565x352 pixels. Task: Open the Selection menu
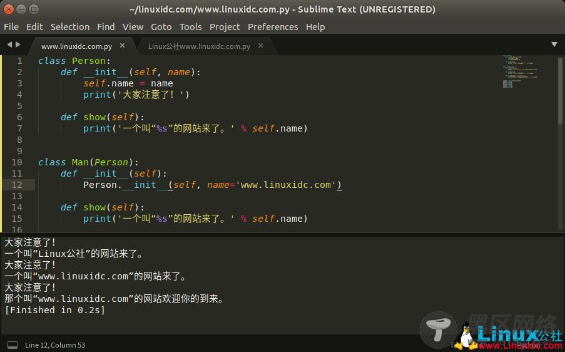click(70, 27)
